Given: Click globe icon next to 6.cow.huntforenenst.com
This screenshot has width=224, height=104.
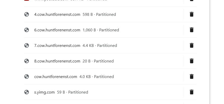Looking at the screenshot, I should 27,30.
